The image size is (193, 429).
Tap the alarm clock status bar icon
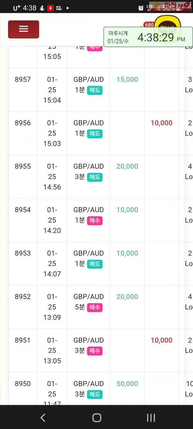click(x=141, y=8)
